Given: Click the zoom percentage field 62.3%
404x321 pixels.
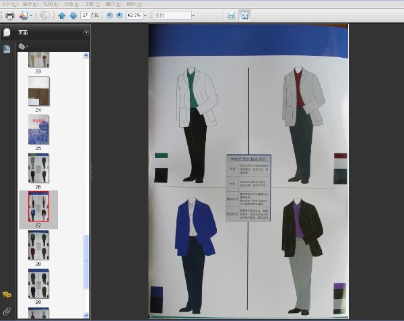Looking at the screenshot, I should click(135, 15).
